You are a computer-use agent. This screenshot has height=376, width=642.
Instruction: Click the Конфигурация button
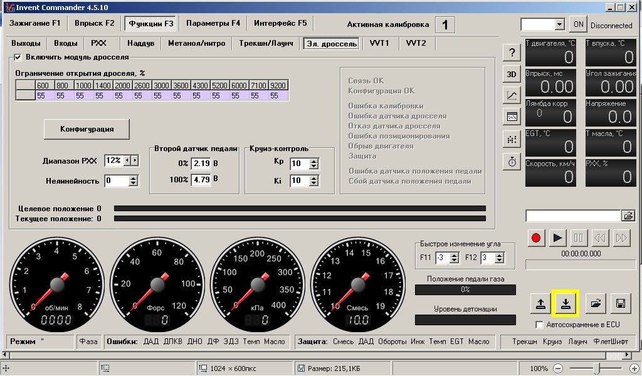(87, 129)
